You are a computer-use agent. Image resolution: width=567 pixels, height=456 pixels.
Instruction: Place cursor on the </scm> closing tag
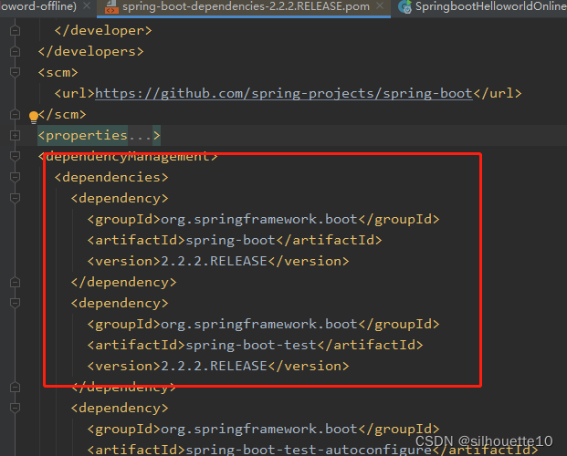[62, 115]
